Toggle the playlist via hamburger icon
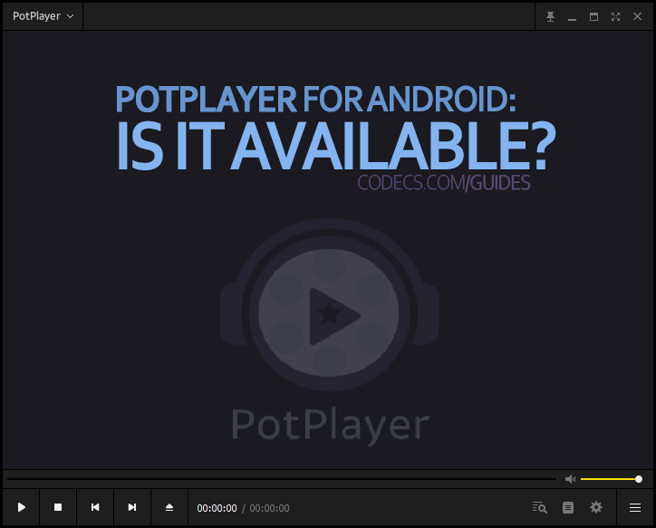This screenshot has height=528, width=656. pos(634,507)
